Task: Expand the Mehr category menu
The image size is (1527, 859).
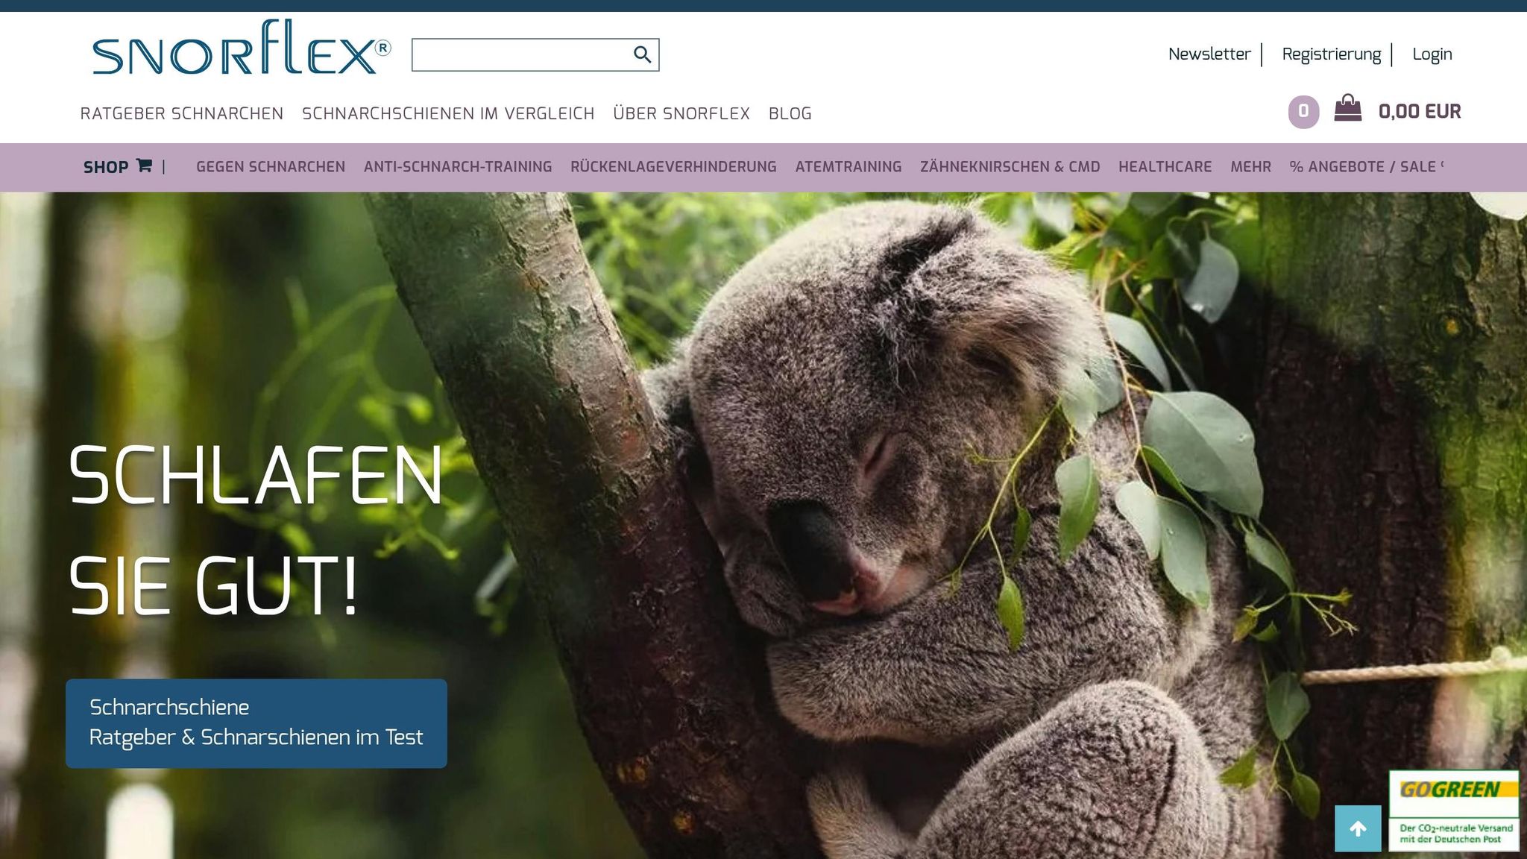Action: 1250,167
